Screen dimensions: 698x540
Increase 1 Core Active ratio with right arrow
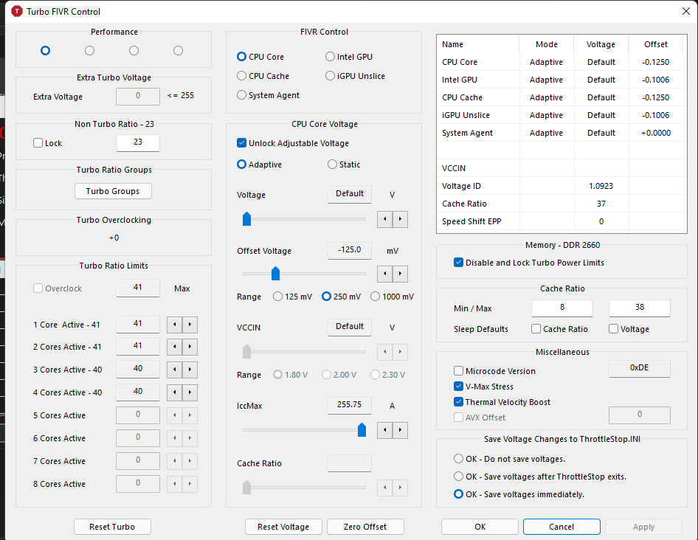pyautogui.click(x=190, y=325)
